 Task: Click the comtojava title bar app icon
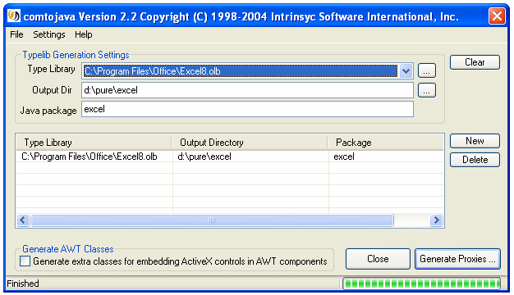(14, 16)
